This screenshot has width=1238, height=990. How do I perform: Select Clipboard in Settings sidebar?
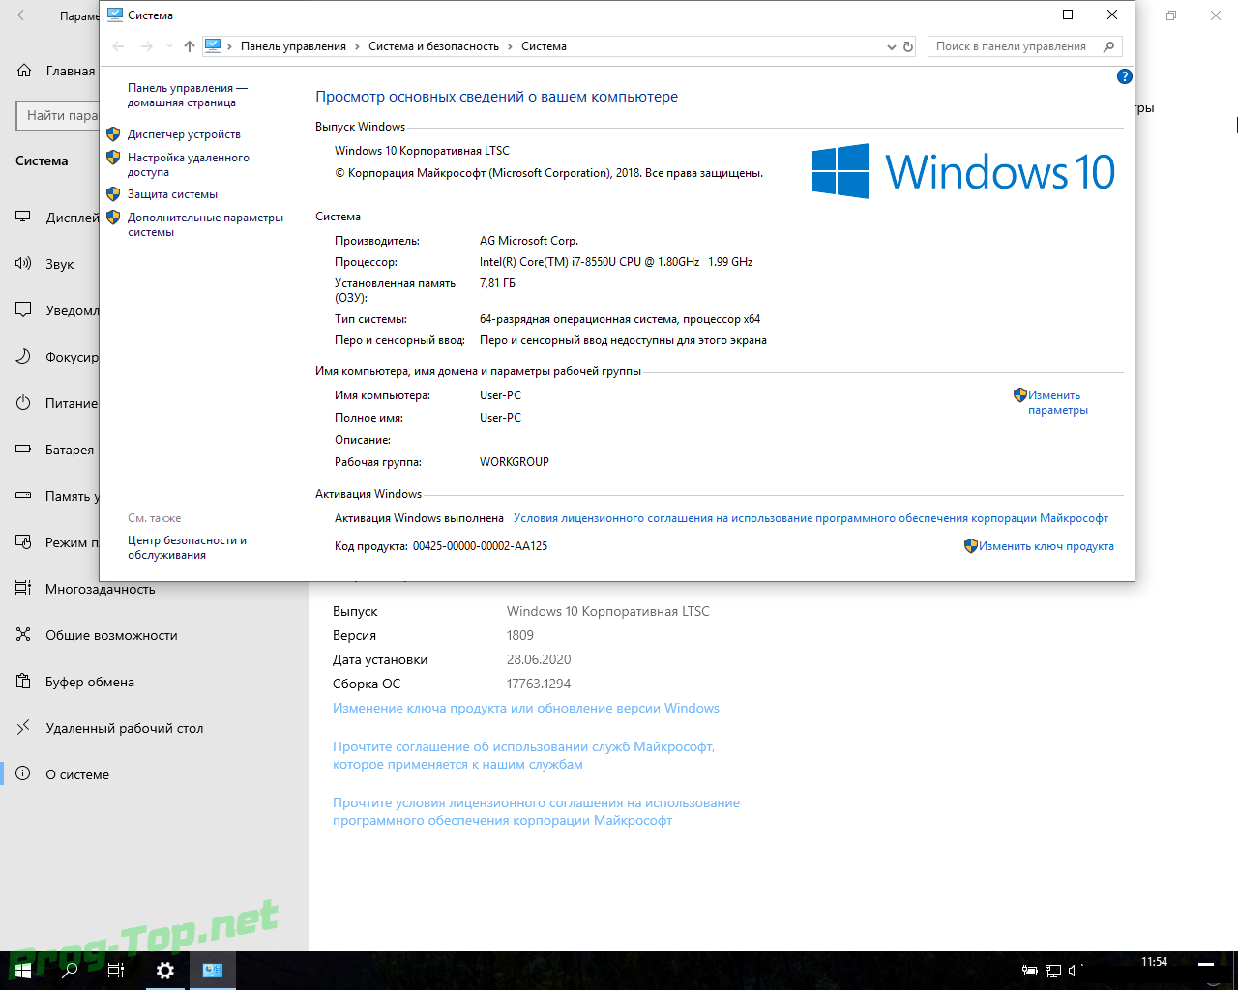point(90,682)
